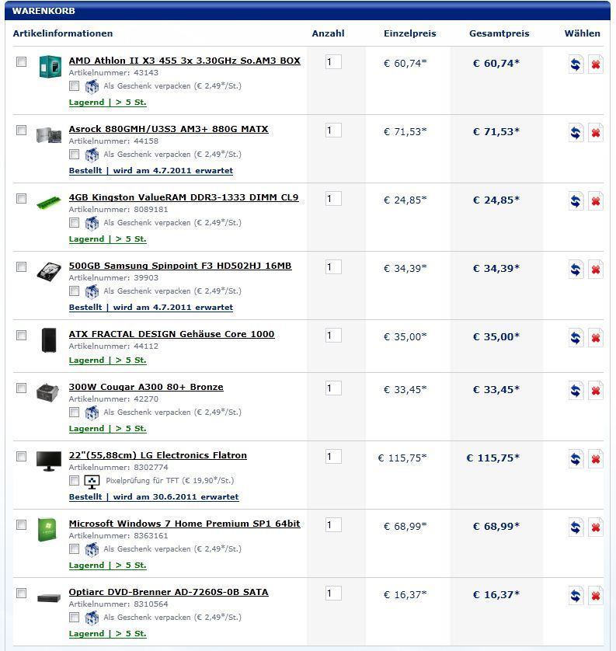The width and height of the screenshot is (616, 651).
Task: Delete the LG Electronics Flatron monitor
Action: 596,459
